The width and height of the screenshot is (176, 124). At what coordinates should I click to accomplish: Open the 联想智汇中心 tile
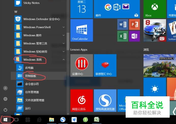click(105, 66)
